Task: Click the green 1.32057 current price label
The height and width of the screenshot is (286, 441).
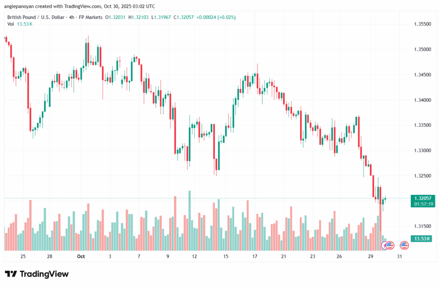Action: click(x=422, y=198)
